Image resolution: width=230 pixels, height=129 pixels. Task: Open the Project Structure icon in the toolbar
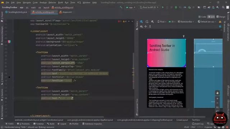click(199, 7)
